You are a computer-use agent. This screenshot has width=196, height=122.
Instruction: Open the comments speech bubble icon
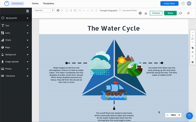tap(181, 13)
